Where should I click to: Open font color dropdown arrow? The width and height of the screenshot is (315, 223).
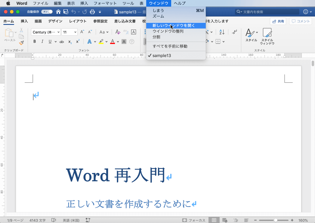(x=118, y=42)
